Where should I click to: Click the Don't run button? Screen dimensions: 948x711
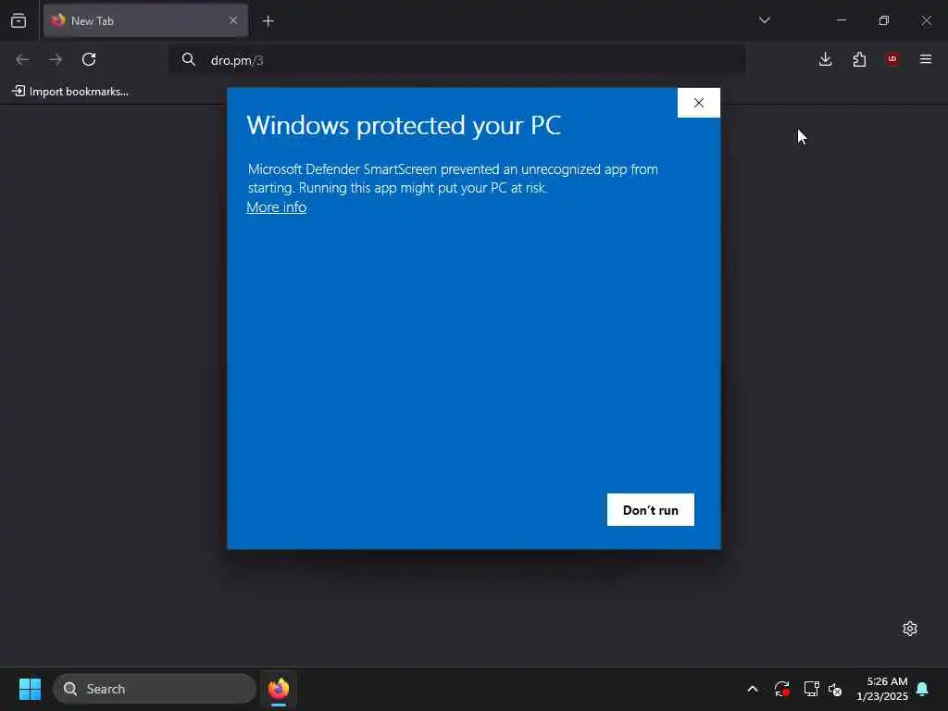(x=651, y=510)
